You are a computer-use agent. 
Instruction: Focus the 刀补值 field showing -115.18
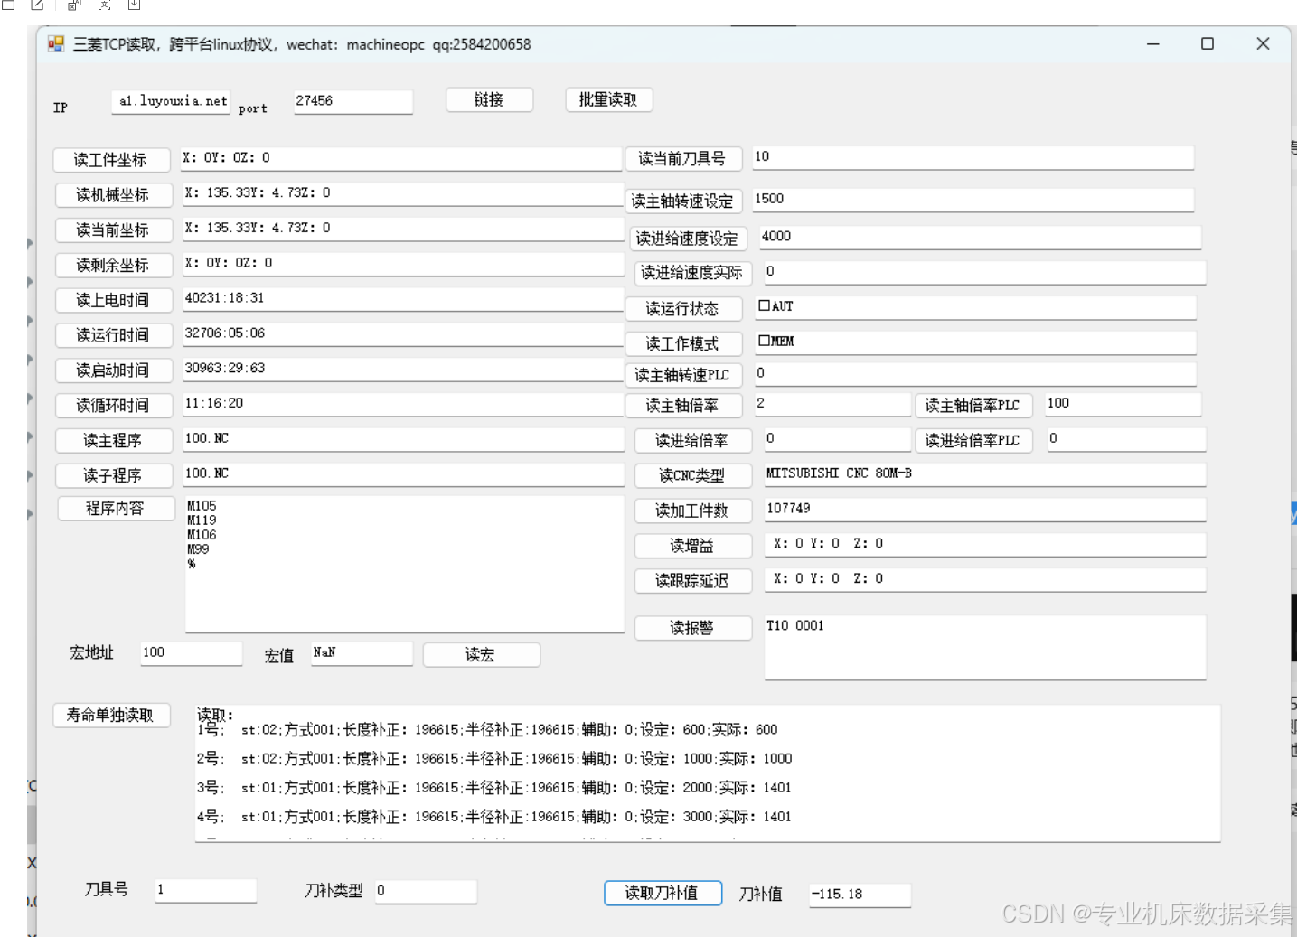860,895
